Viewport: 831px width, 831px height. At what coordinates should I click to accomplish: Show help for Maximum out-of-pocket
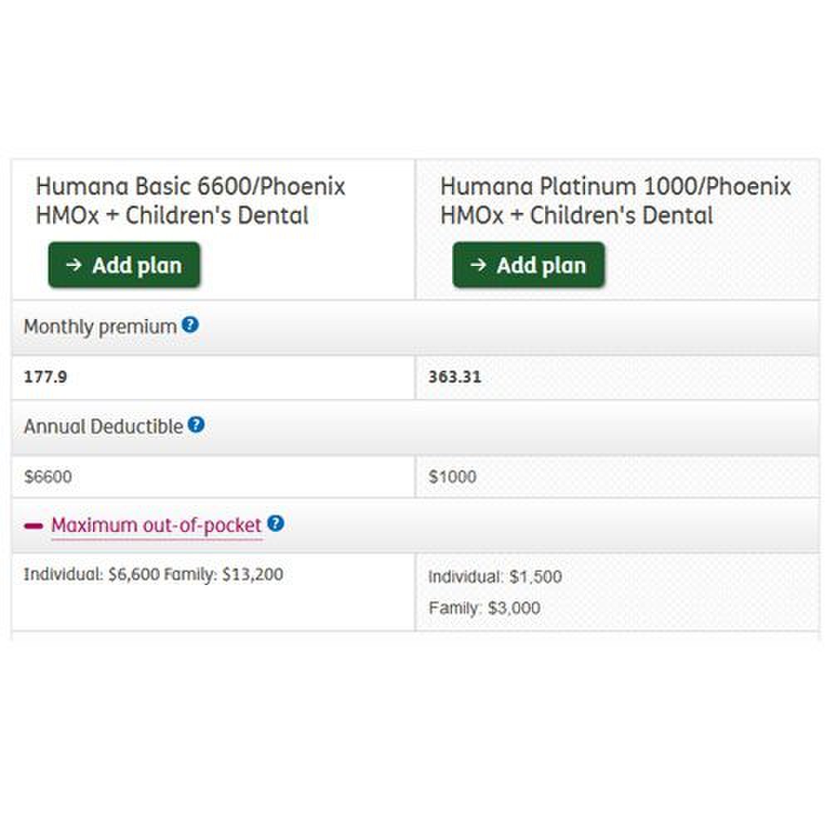click(x=276, y=524)
